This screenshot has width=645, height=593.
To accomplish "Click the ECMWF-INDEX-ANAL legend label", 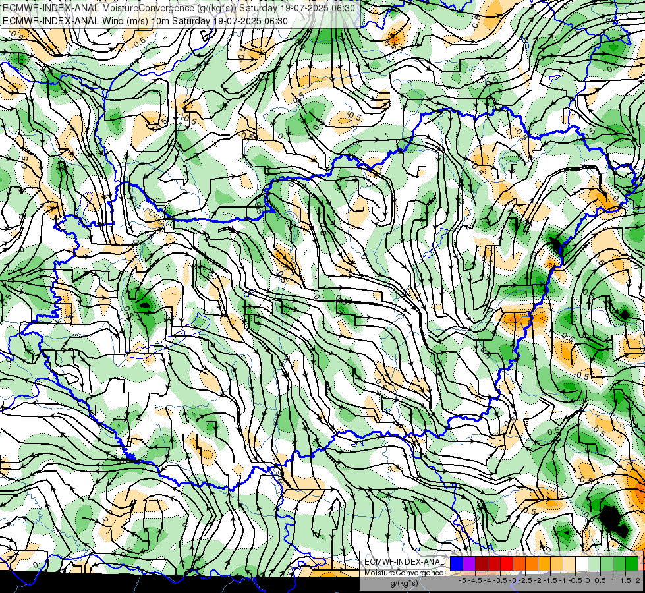I will 404,562.
